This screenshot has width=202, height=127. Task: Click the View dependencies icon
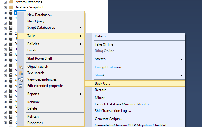pyautogui.click(x=21, y=79)
